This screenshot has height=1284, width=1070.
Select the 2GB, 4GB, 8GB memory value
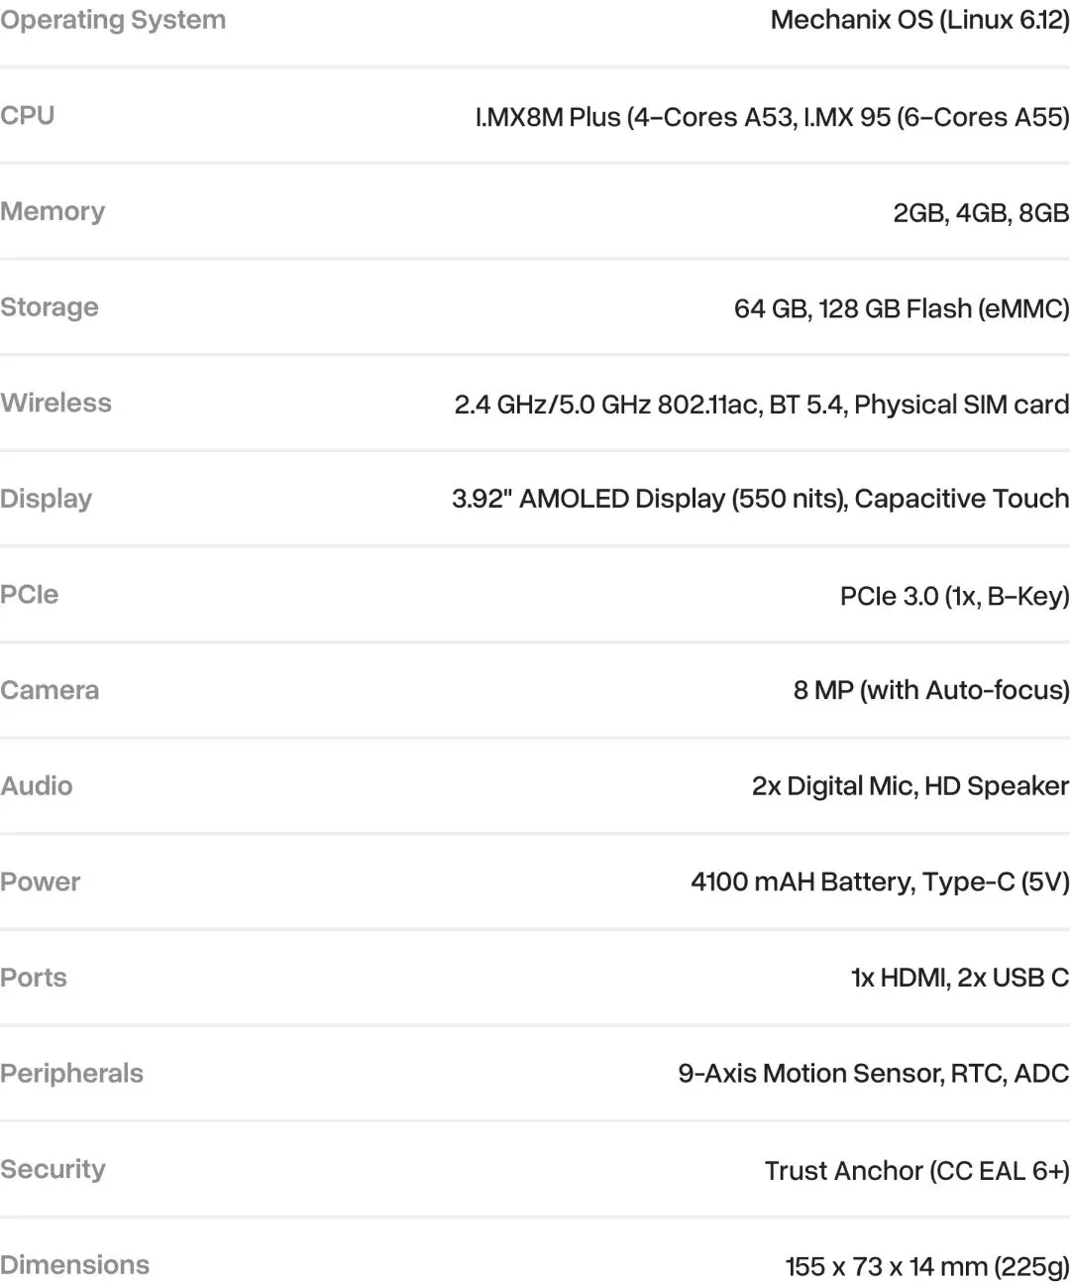tap(981, 213)
